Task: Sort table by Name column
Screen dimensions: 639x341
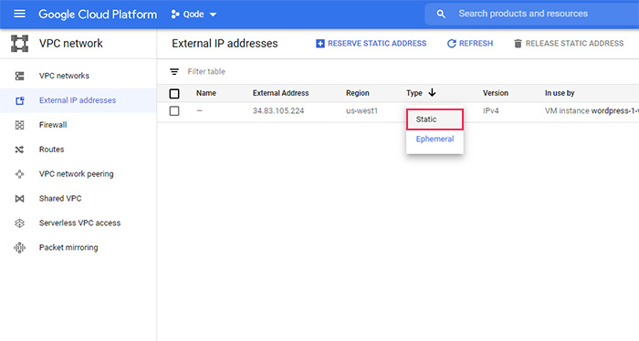Action: pyautogui.click(x=205, y=93)
